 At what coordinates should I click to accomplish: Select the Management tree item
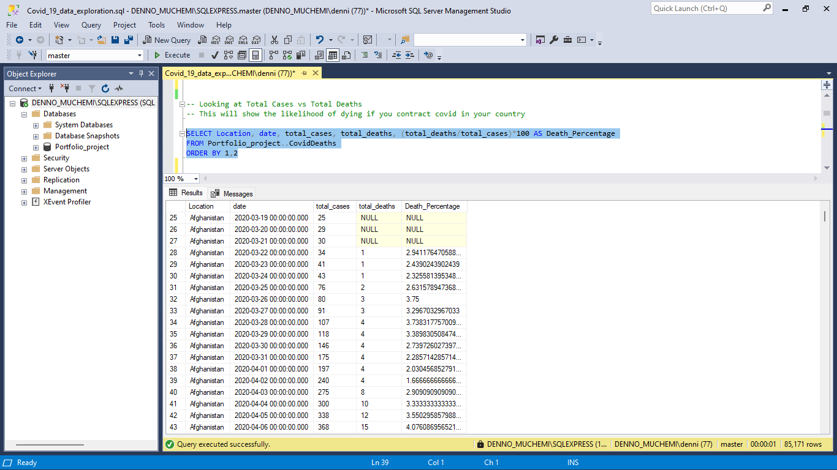[x=65, y=191]
